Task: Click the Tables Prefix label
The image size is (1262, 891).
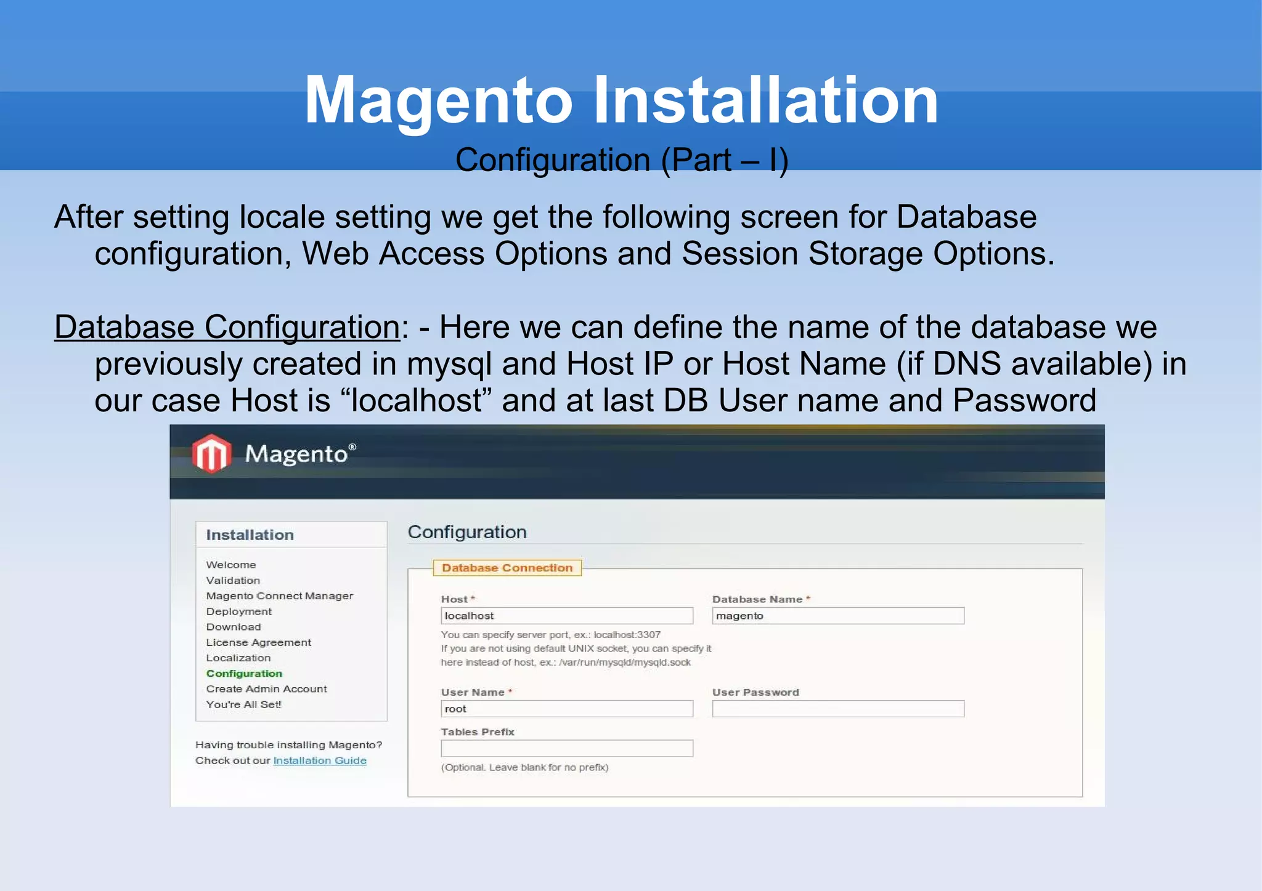Action: 478,732
